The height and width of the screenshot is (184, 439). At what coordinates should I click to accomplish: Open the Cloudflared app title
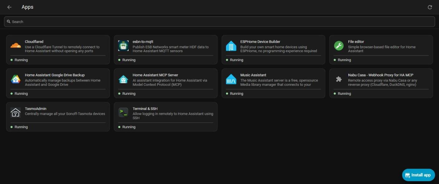(34, 41)
